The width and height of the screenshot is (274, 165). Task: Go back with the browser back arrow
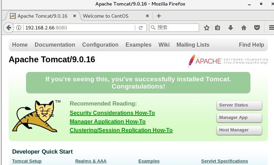tap(9, 28)
